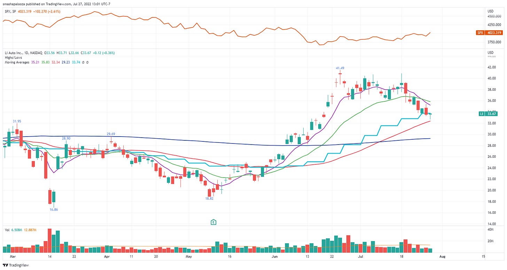Click the 'SPX, SP' symbol legend

pyautogui.click(x=10, y=11)
